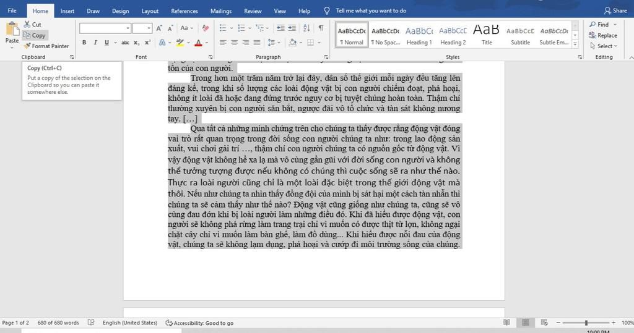
Task: Toggle underline formatting
Action: [x=106, y=43]
